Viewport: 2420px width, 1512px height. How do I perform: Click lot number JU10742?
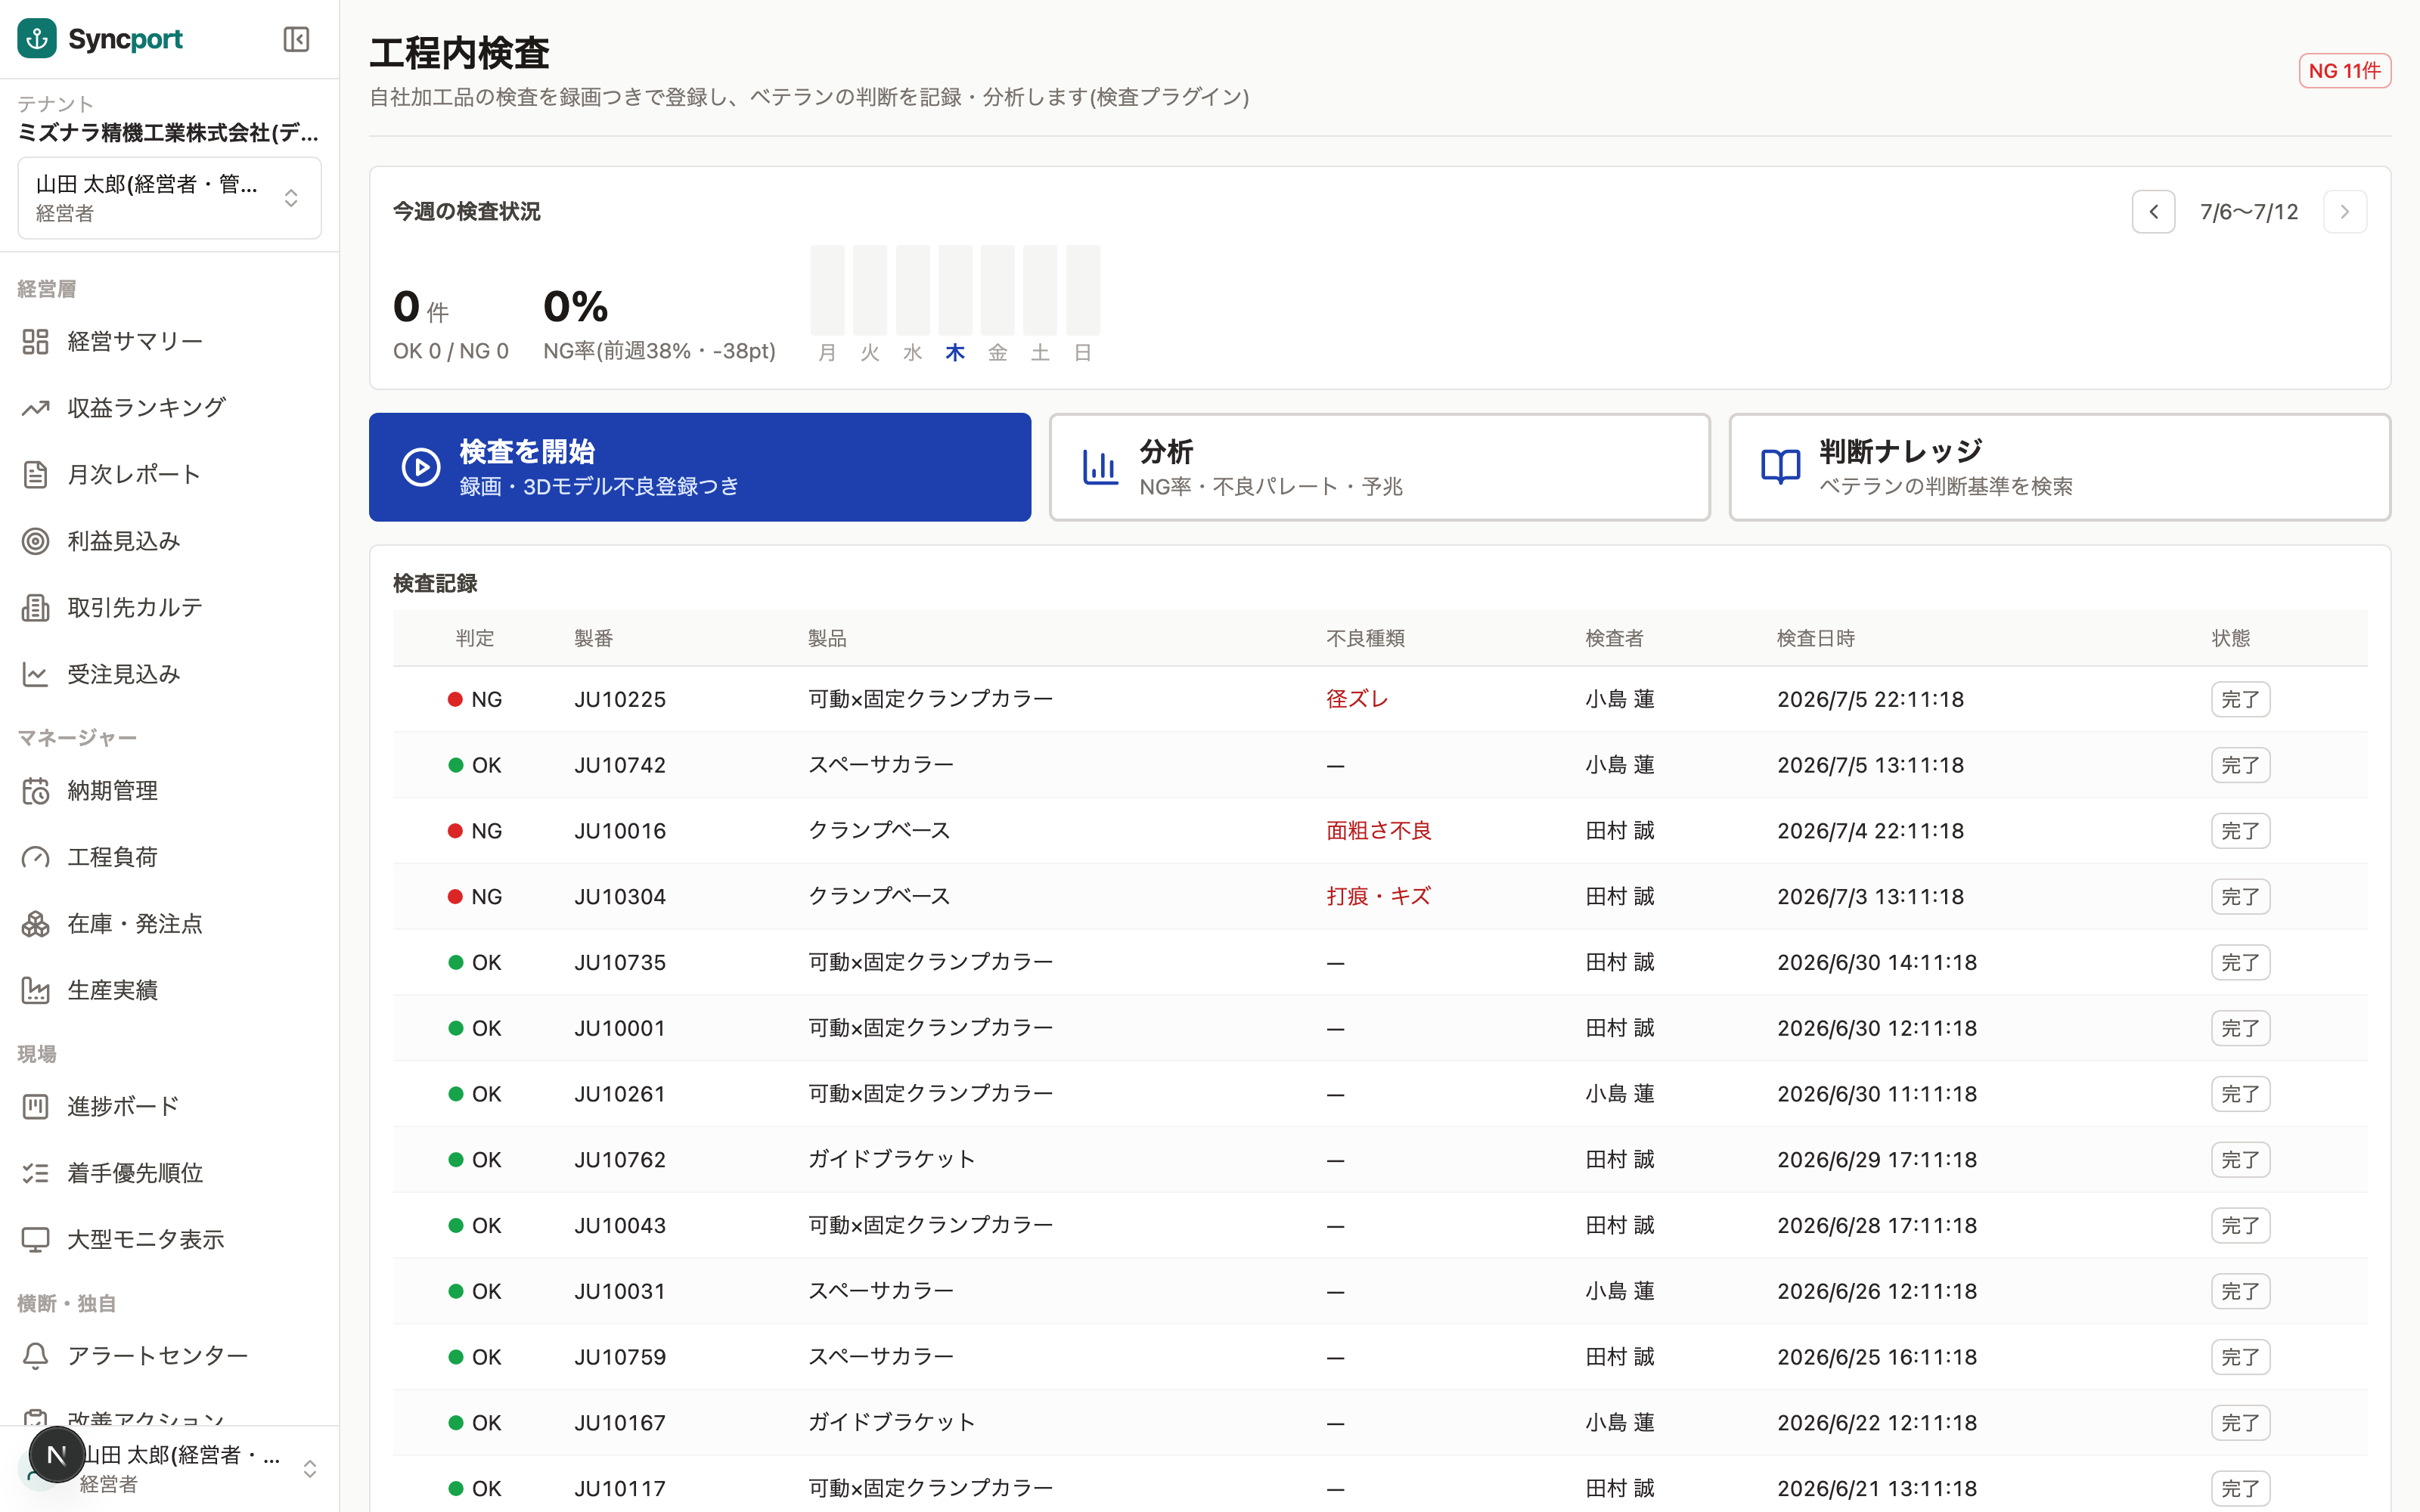[620, 765]
